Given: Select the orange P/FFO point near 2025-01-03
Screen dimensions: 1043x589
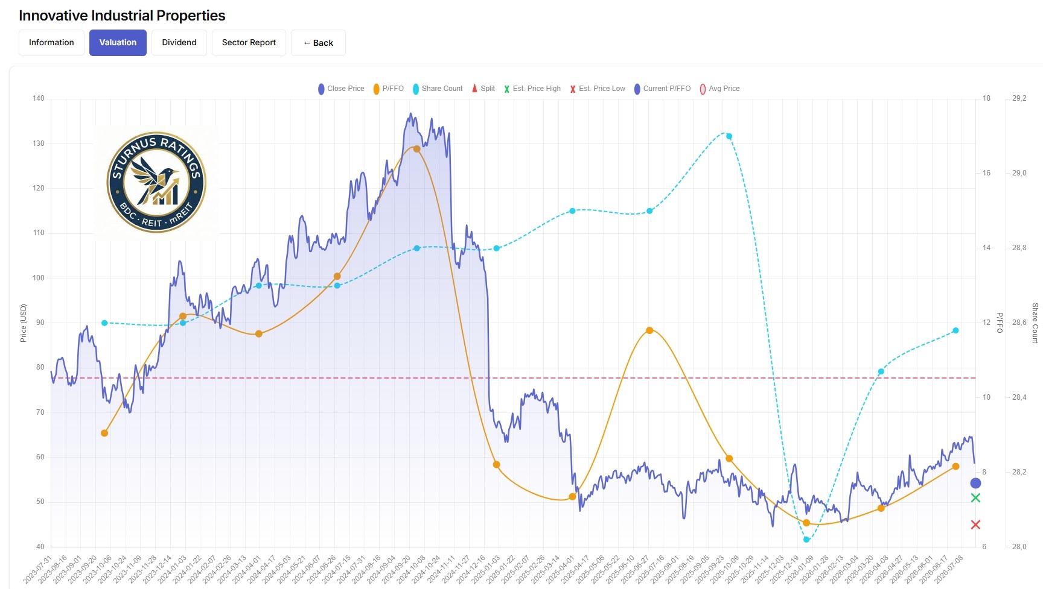Looking at the screenshot, I should [x=497, y=465].
